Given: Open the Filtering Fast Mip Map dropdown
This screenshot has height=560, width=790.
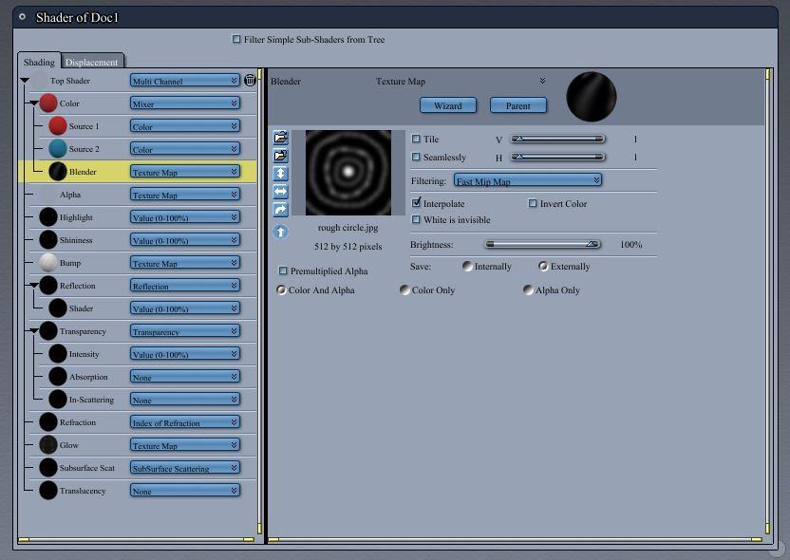Looking at the screenshot, I should tap(528, 180).
